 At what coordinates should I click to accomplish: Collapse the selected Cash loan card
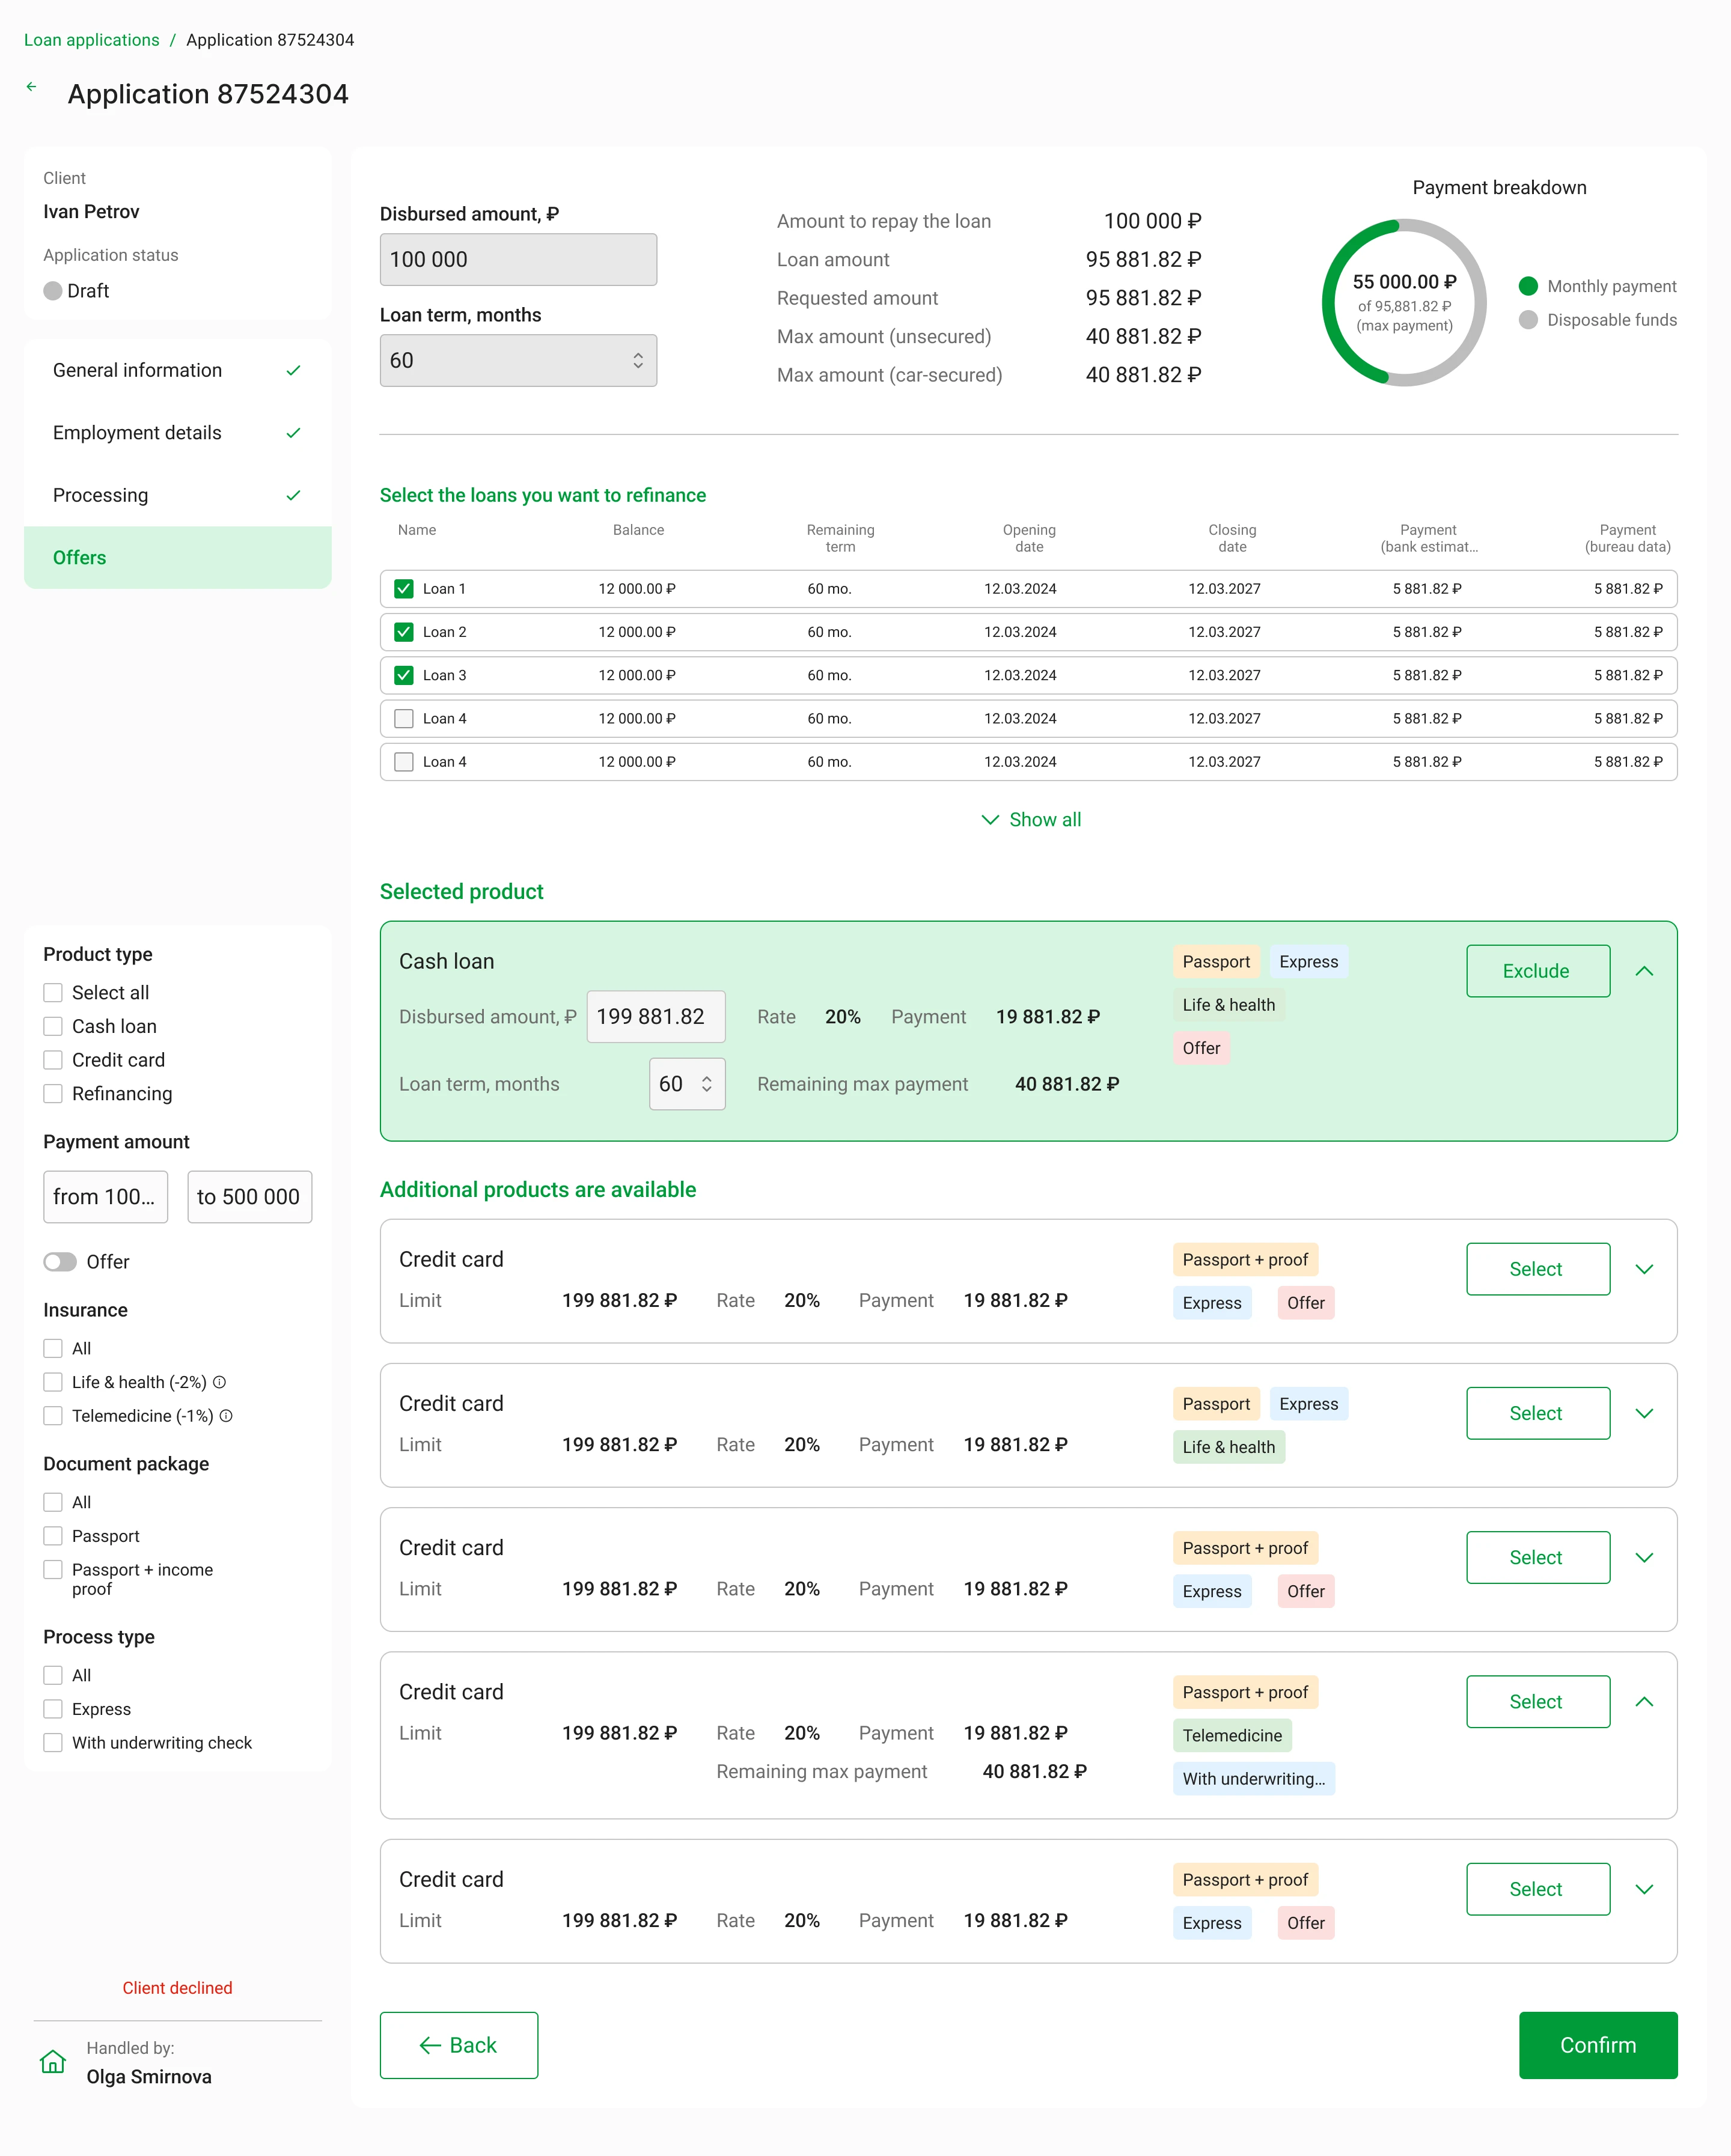[x=1644, y=971]
